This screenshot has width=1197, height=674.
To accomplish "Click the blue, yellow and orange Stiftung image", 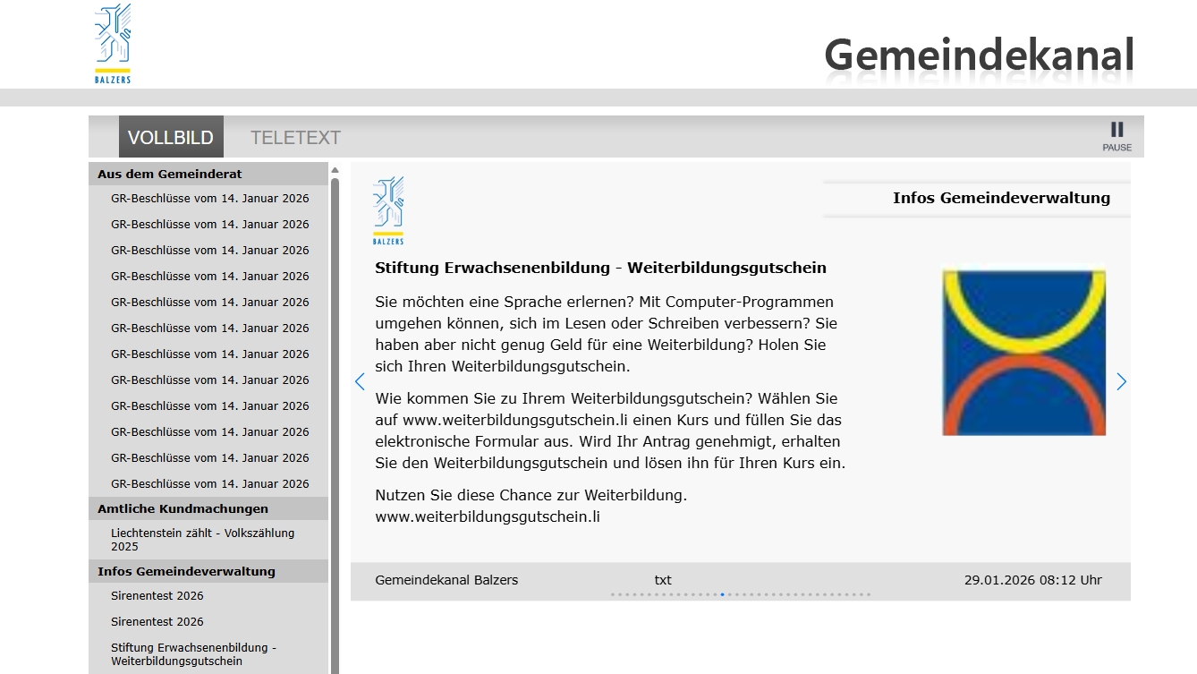I will (1023, 353).
